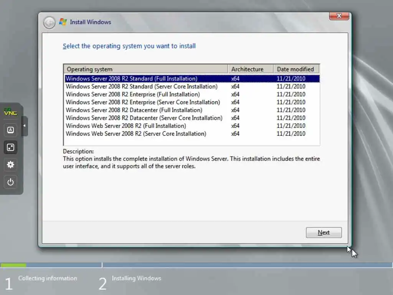Click the 'Install Windows' title text
393x295 pixels.
click(x=90, y=22)
